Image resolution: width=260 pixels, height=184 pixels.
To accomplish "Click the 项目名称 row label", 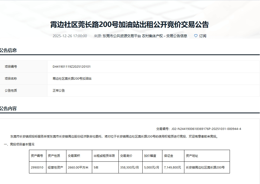I will [x=11, y=79].
